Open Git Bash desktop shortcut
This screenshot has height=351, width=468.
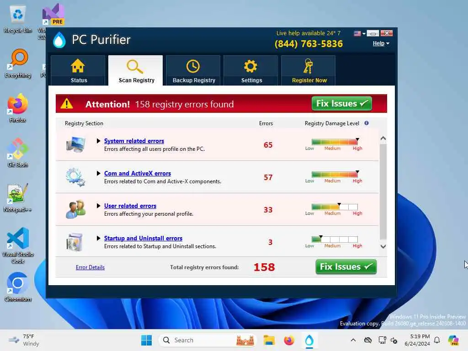coord(18,153)
